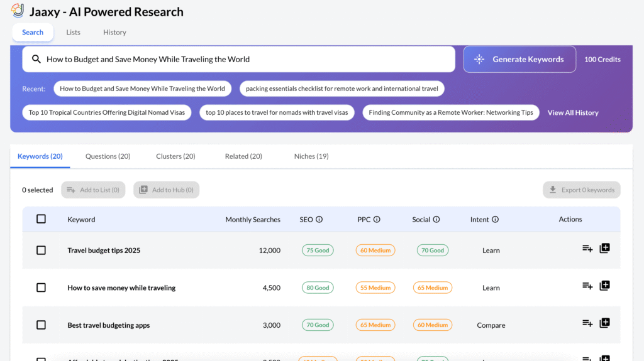Select recent search 'How to Budget and Save Money'
Image resolution: width=644 pixels, height=361 pixels.
[143, 89]
